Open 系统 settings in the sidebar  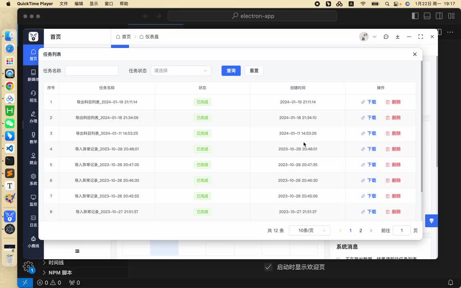pyautogui.click(x=33, y=179)
